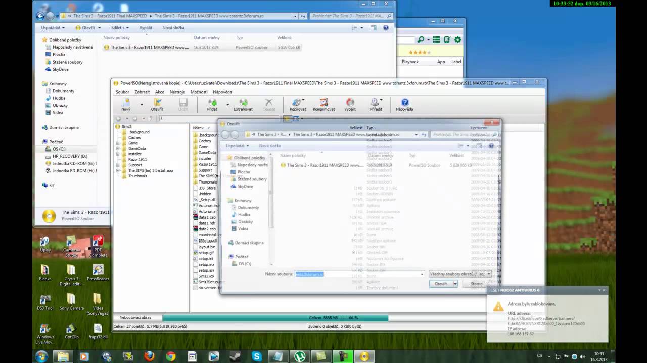Click the Extrahovat toolbar icon
647x363 pixels.
[x=243, y=105]
